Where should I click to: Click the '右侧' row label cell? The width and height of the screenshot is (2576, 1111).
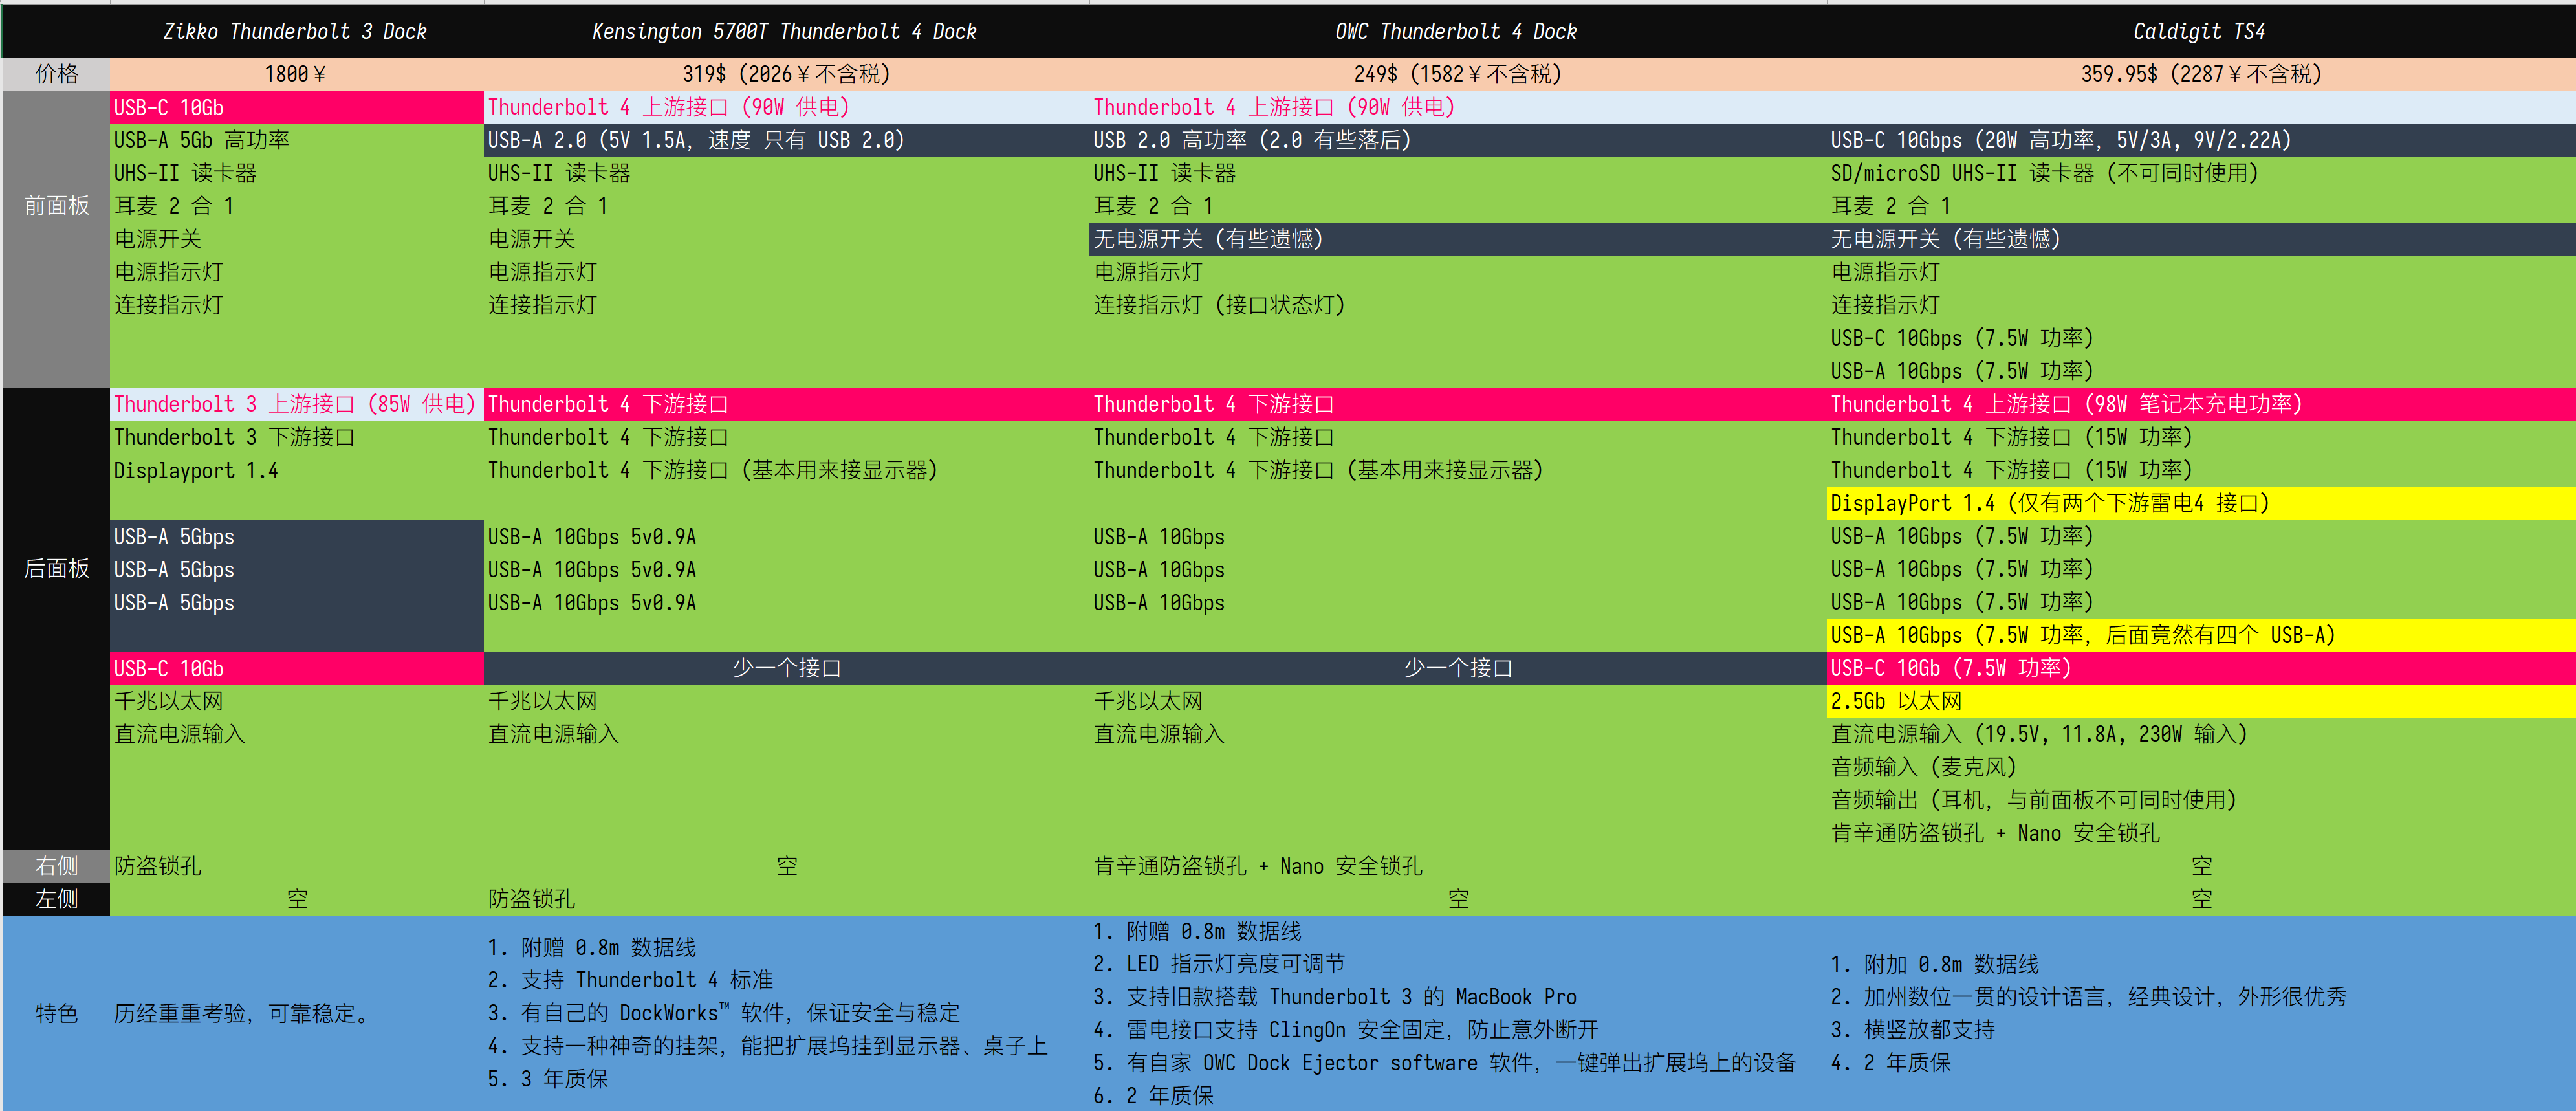[56, 866]
